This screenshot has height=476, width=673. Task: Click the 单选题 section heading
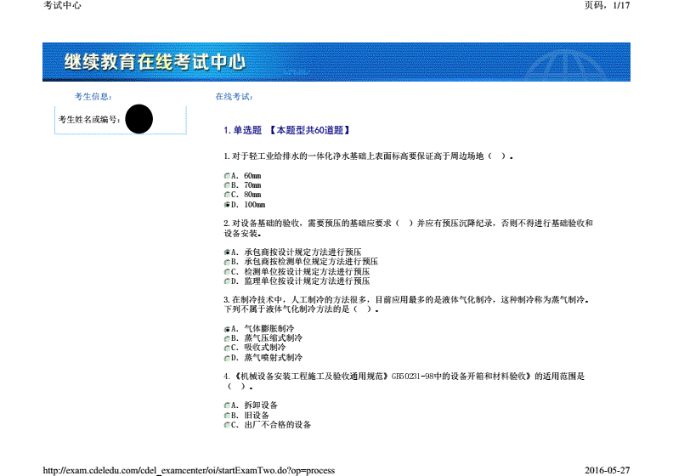[x=286, y=130]
